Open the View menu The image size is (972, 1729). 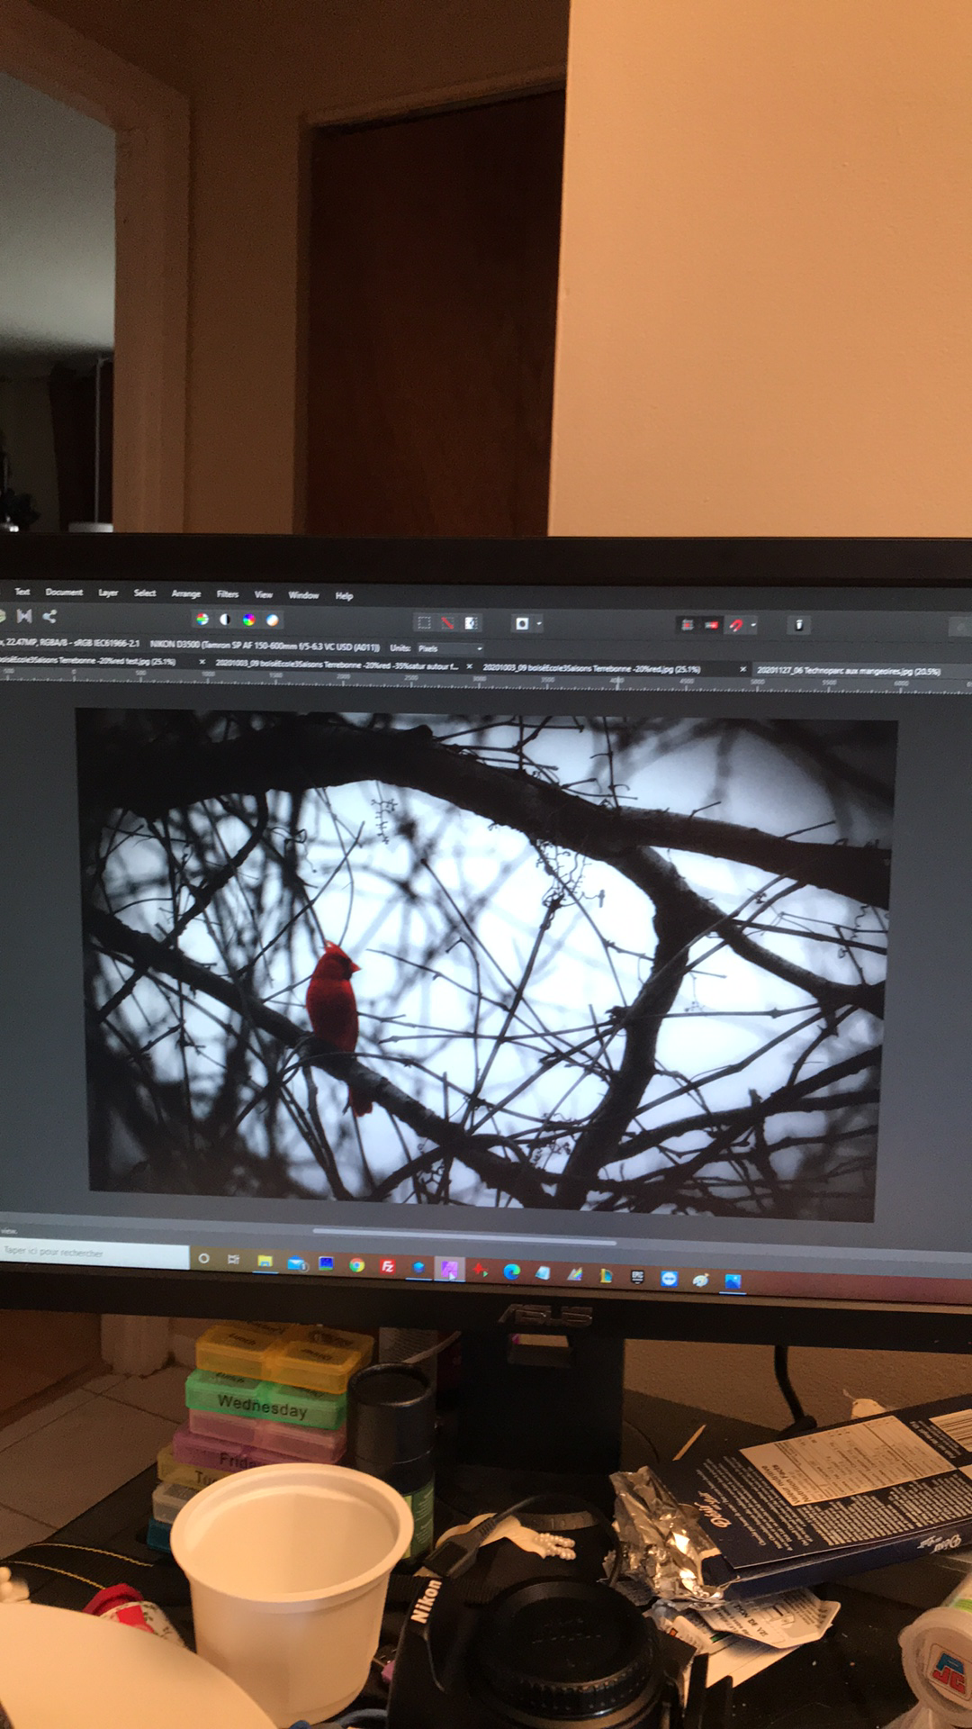pyautogui.click(x=264, y=594)
